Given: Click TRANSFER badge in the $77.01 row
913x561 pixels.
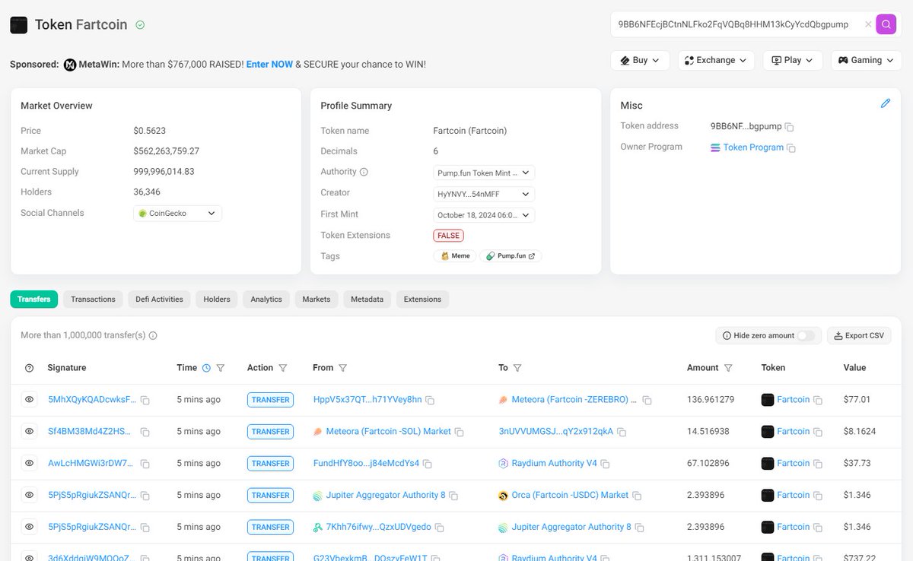Looking at the screenshot, I should [270, 399].
